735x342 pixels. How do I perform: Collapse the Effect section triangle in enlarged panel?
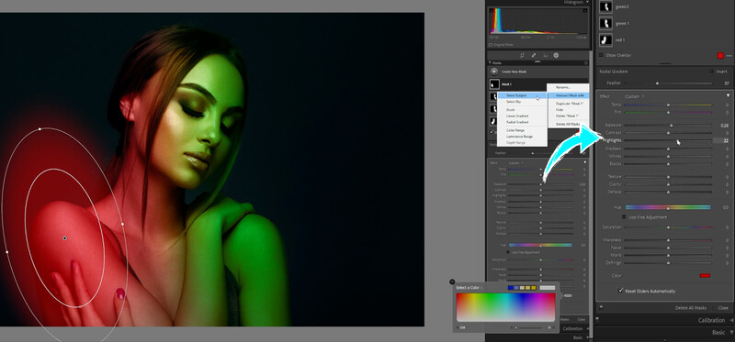pos(728,95)
